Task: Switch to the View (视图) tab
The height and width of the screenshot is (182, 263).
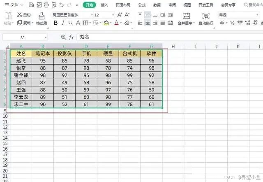Action: click(x=187, y=5)
